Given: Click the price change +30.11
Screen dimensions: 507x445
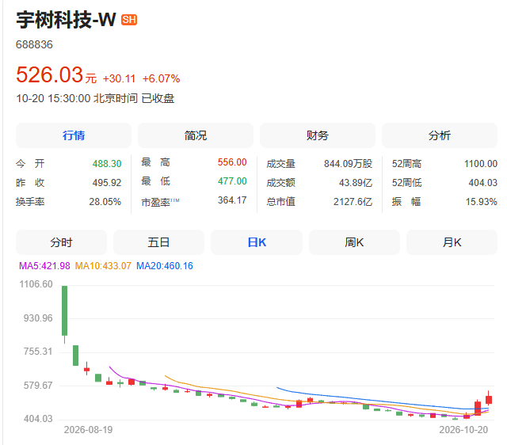Looking at the screenshot, I should point(119,78).
